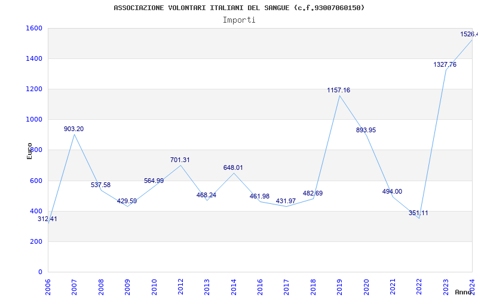Select the 2021 year axis label
The image size is (478, 298).
393,287
